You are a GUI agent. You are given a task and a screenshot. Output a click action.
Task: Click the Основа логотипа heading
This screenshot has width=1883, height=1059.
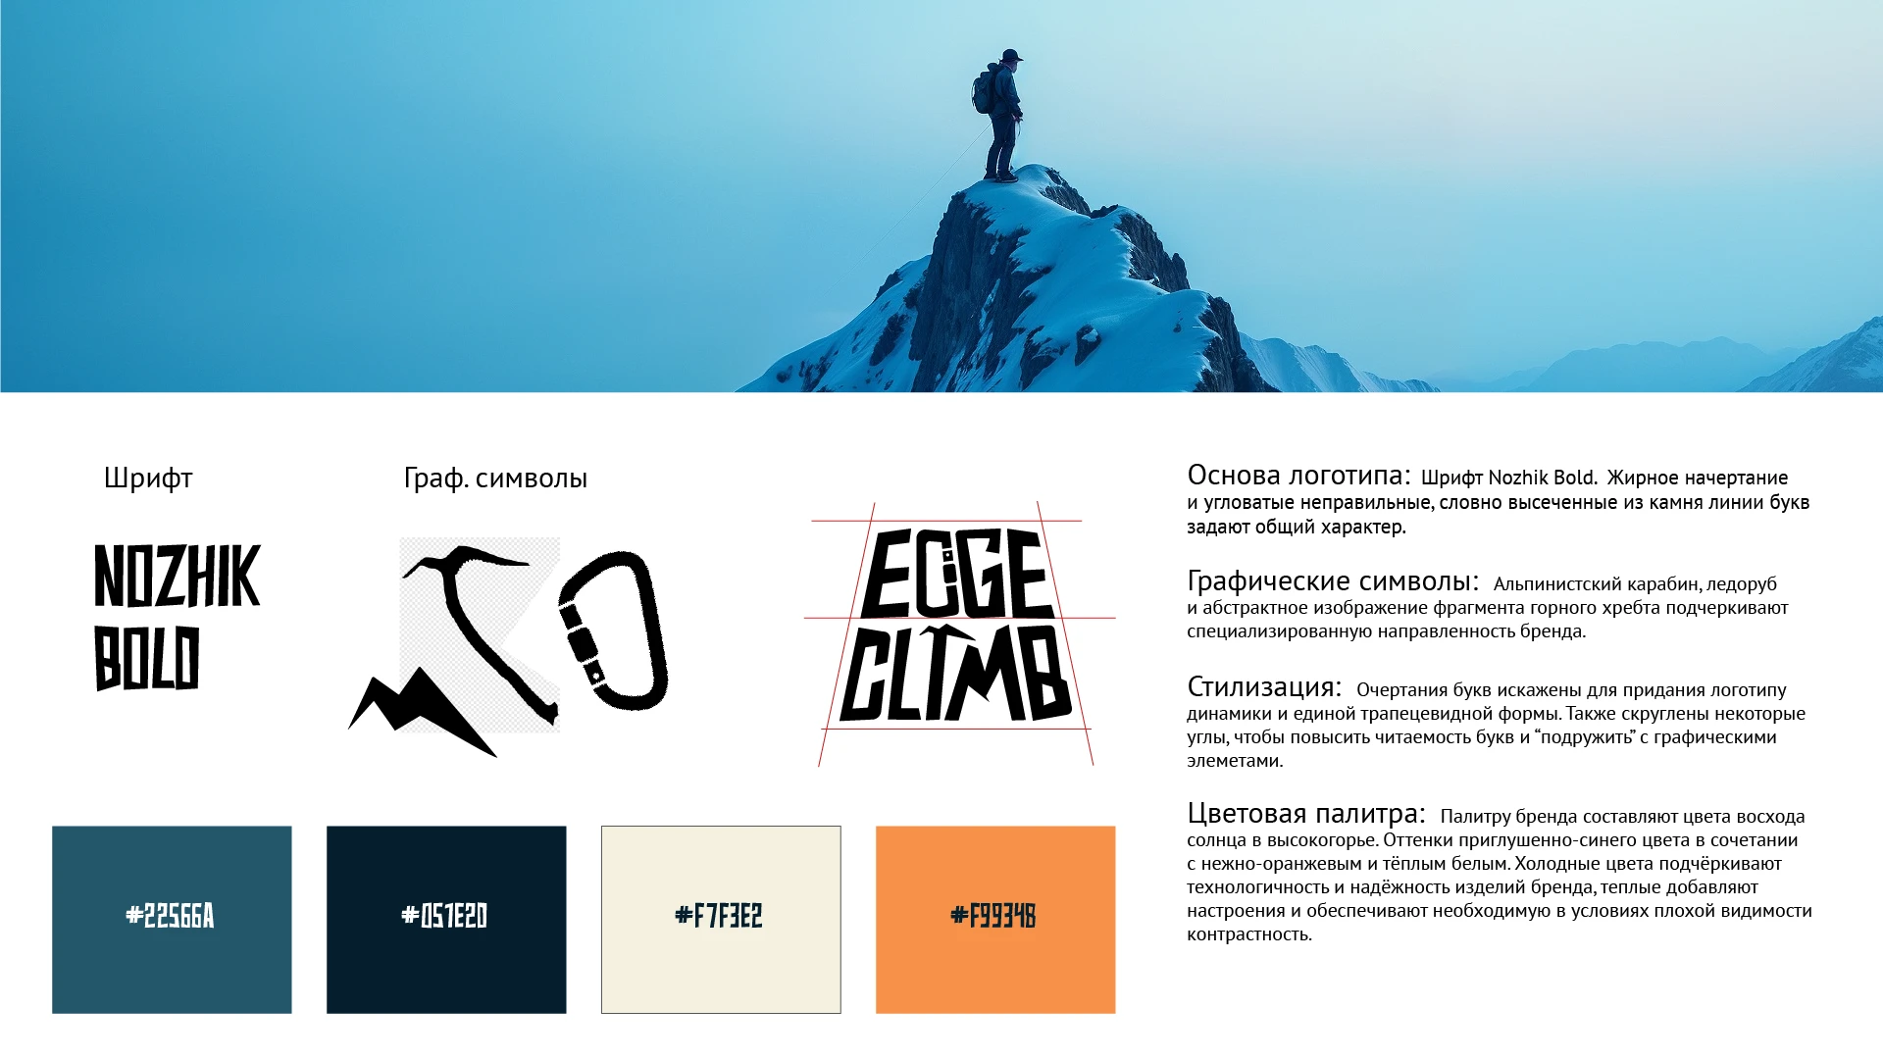tap(1298, 476)
